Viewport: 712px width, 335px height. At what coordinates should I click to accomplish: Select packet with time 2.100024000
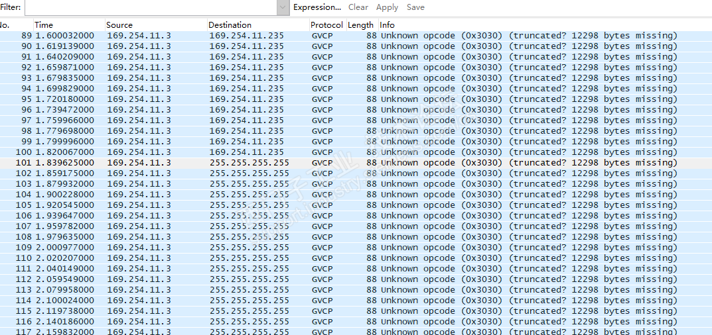[x=356, y=300]
